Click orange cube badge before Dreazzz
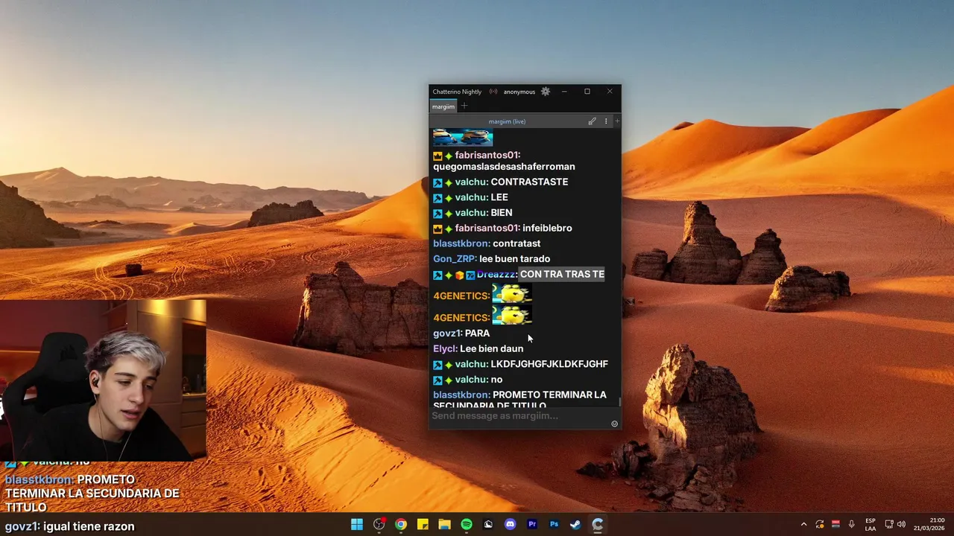 tap(459, 275)
